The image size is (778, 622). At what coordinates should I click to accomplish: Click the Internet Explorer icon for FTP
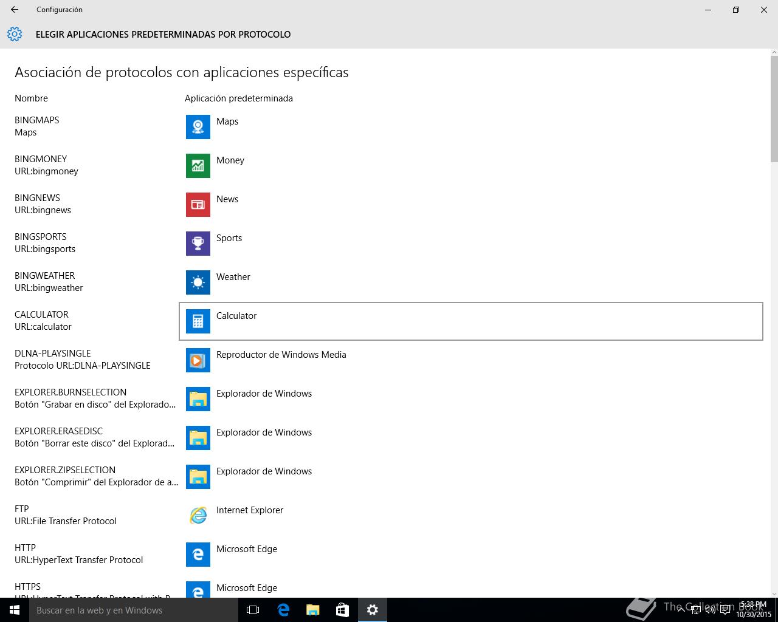point(198,516)
